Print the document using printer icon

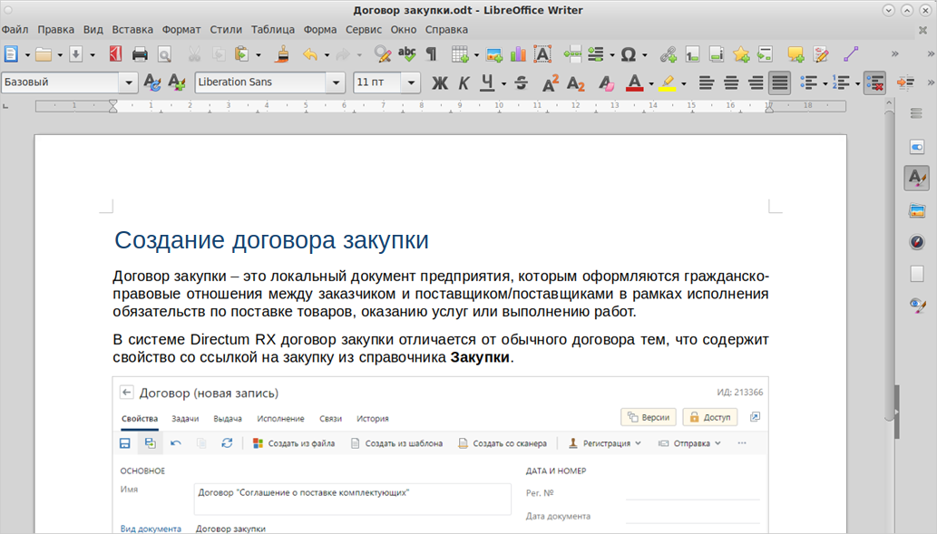140,54
